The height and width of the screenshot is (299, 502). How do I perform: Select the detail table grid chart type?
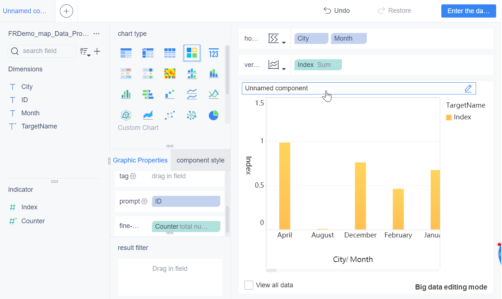170,53
